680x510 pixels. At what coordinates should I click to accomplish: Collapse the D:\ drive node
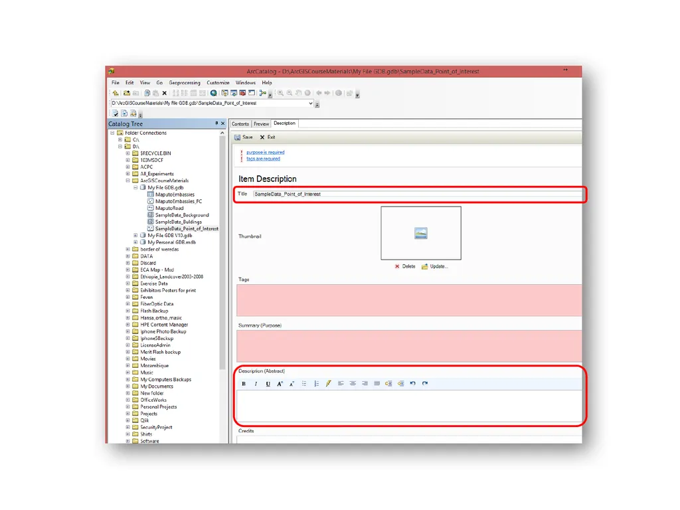click(120, 147)
